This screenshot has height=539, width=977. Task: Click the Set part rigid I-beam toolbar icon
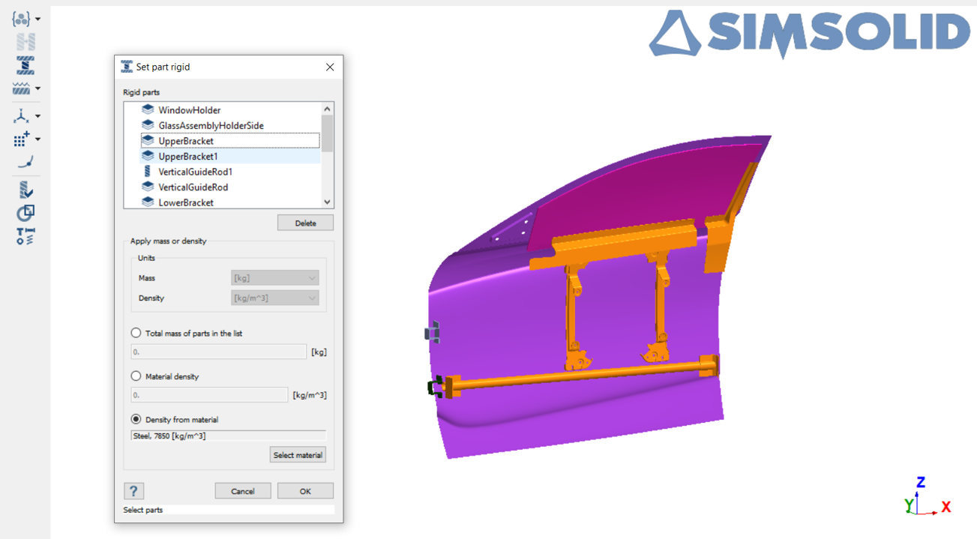click(25, 66)
